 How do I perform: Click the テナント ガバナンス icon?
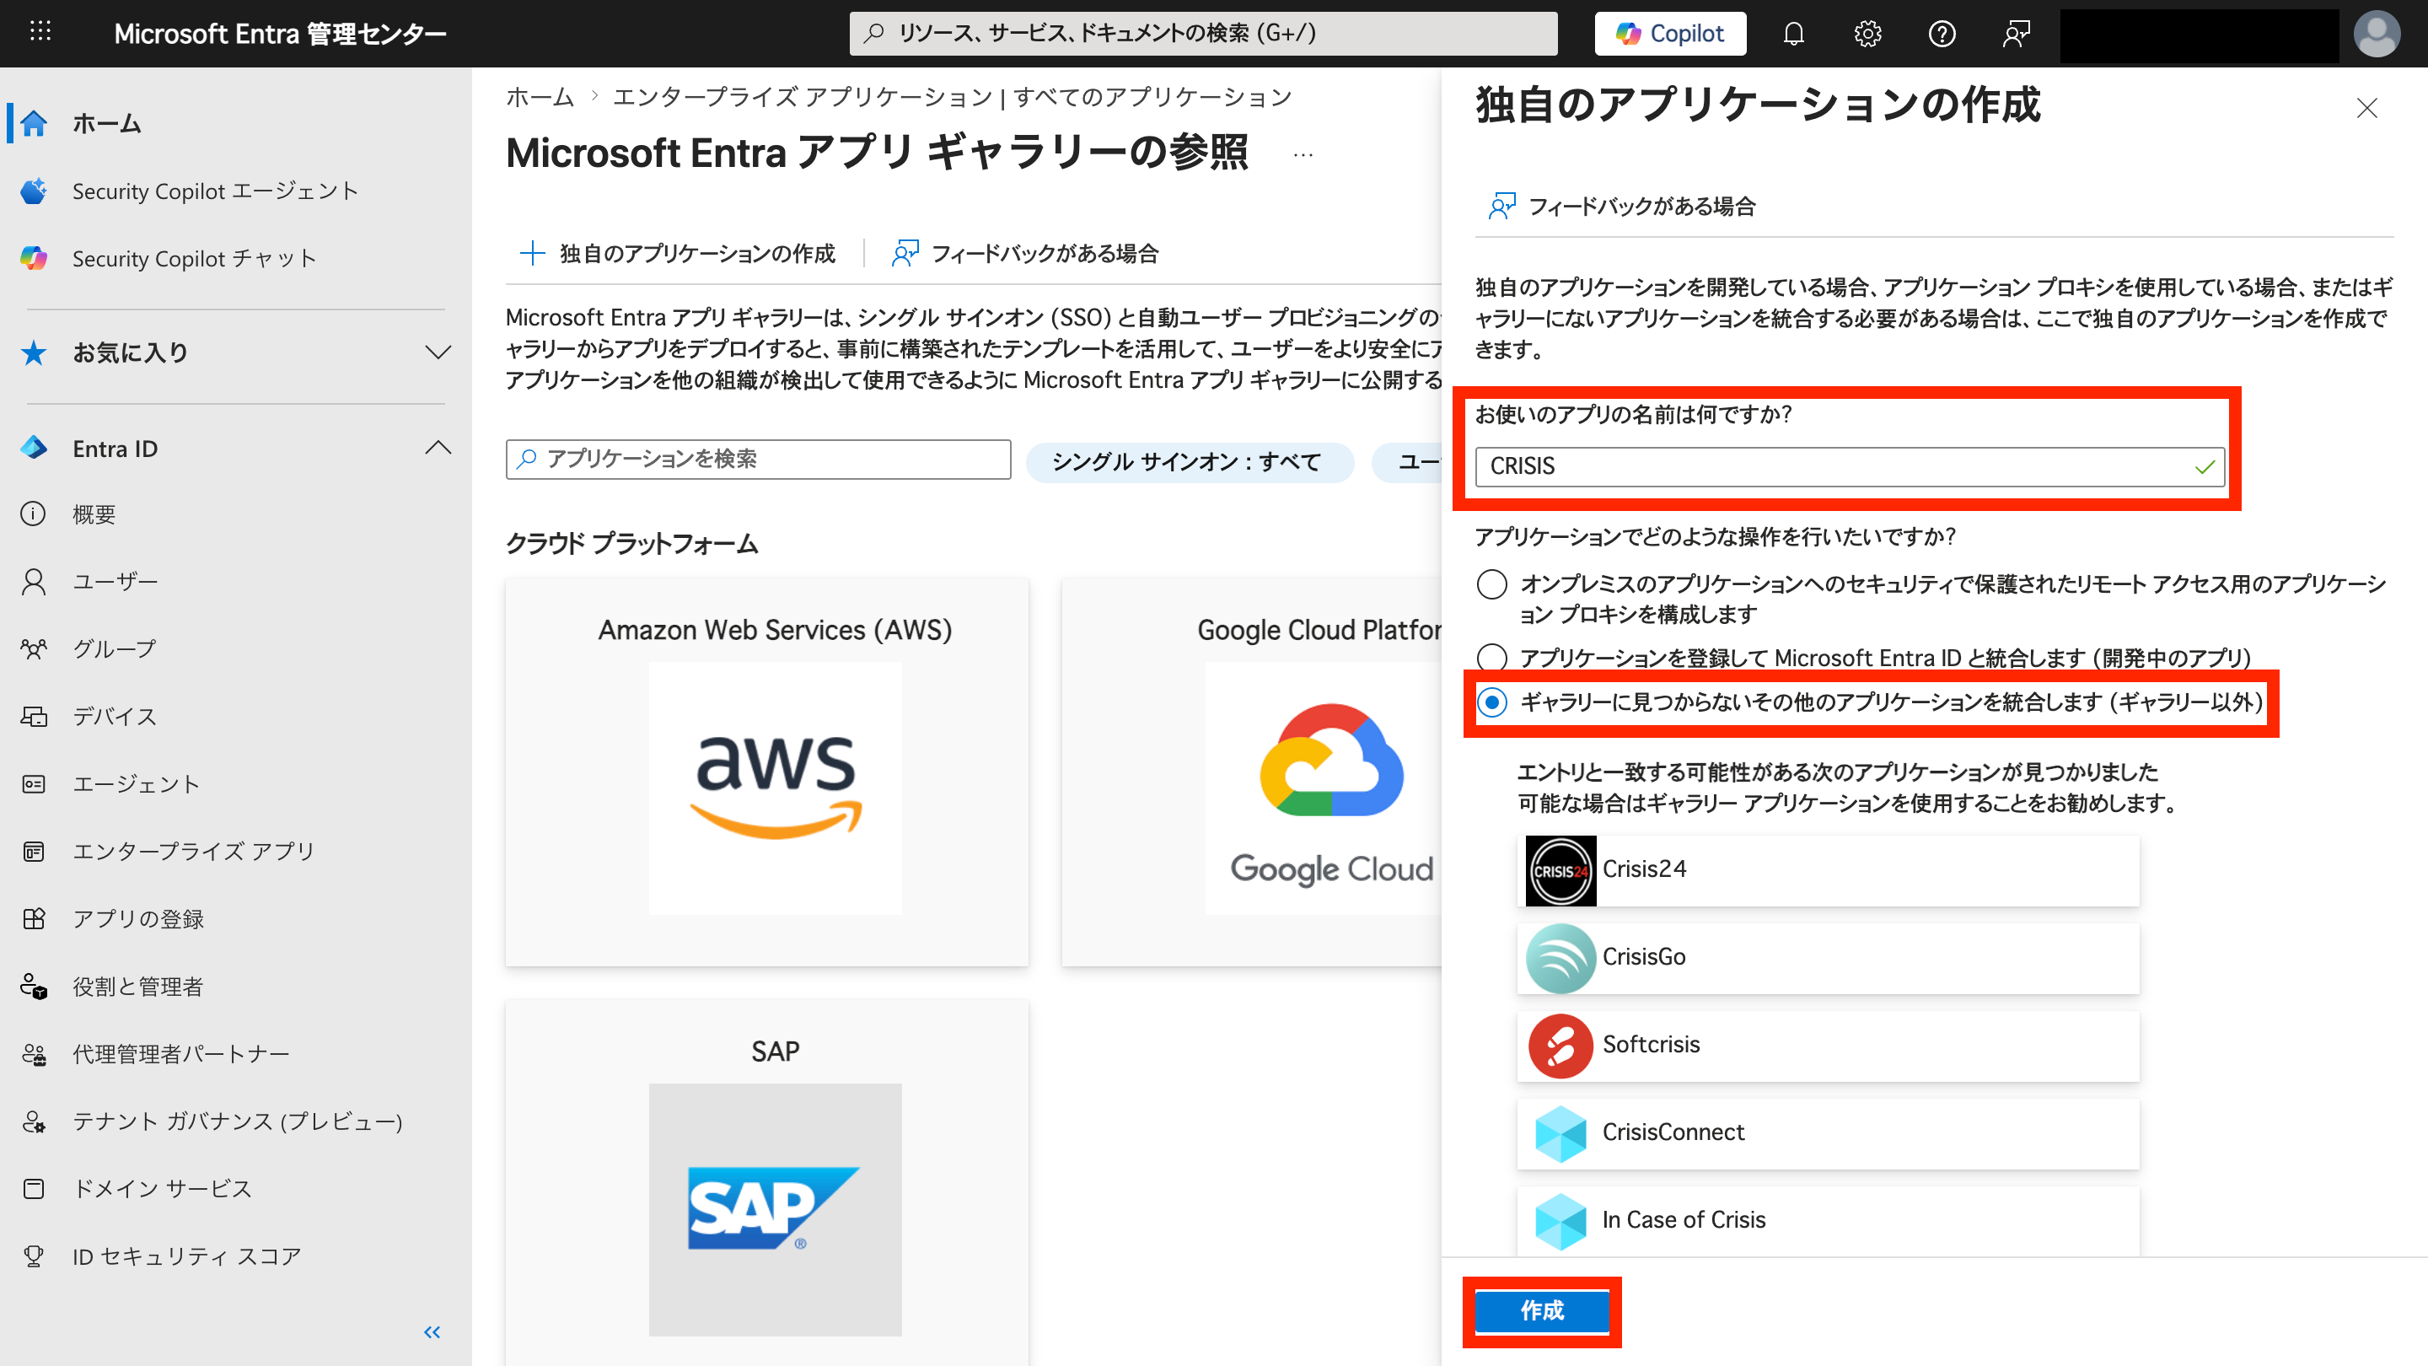tap(34, 1121)
